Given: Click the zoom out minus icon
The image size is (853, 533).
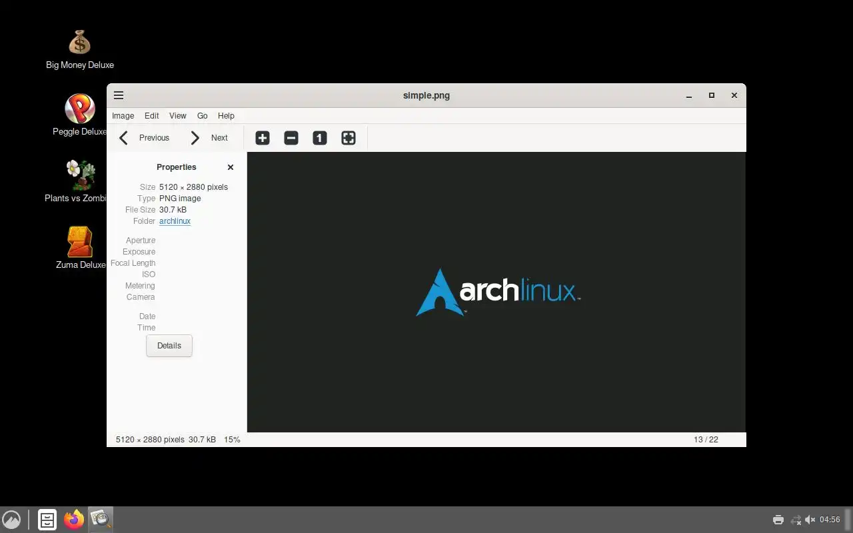Looking at the screenshot, I should click(x=291, y=138).
